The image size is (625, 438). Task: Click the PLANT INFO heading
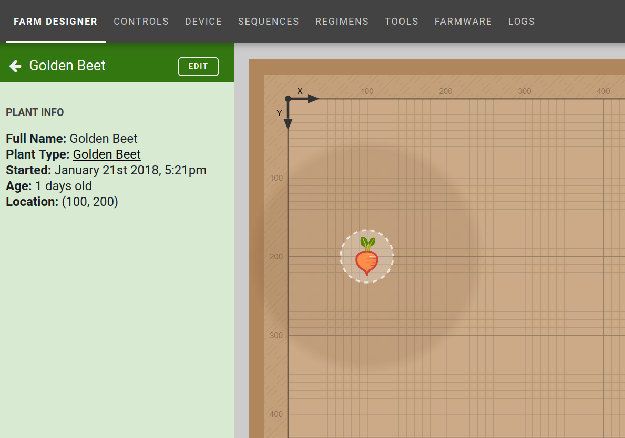(x=35, y=112)
